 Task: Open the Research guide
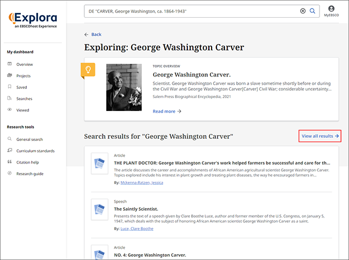coord(30,174)
